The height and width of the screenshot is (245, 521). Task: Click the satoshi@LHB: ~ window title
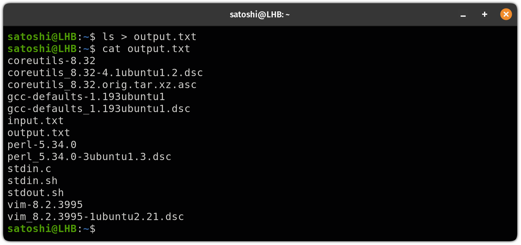[x=260, y=15]
